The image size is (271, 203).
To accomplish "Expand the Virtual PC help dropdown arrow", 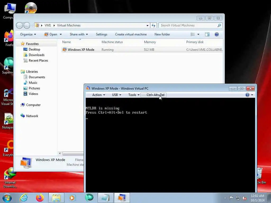I will (252, 95).
